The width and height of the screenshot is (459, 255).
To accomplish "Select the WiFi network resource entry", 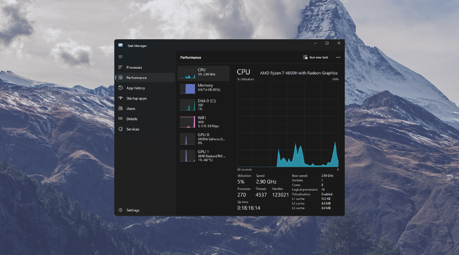I will pos(203,121).
